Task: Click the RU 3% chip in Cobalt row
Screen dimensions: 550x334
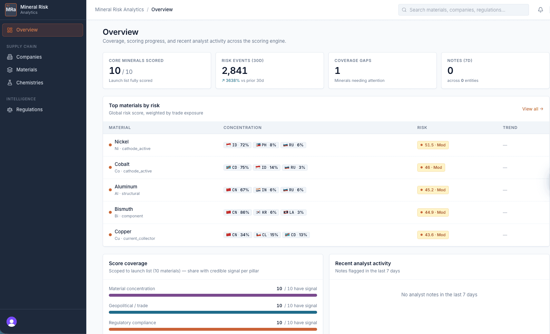Action: click(x=295, y=167)
